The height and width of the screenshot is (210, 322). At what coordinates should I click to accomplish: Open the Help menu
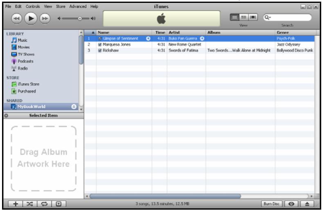pyautogui.click(x=94, y=7)
